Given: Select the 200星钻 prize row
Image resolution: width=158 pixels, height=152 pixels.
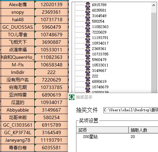Looking at the screenshot, I should point(117,137).
